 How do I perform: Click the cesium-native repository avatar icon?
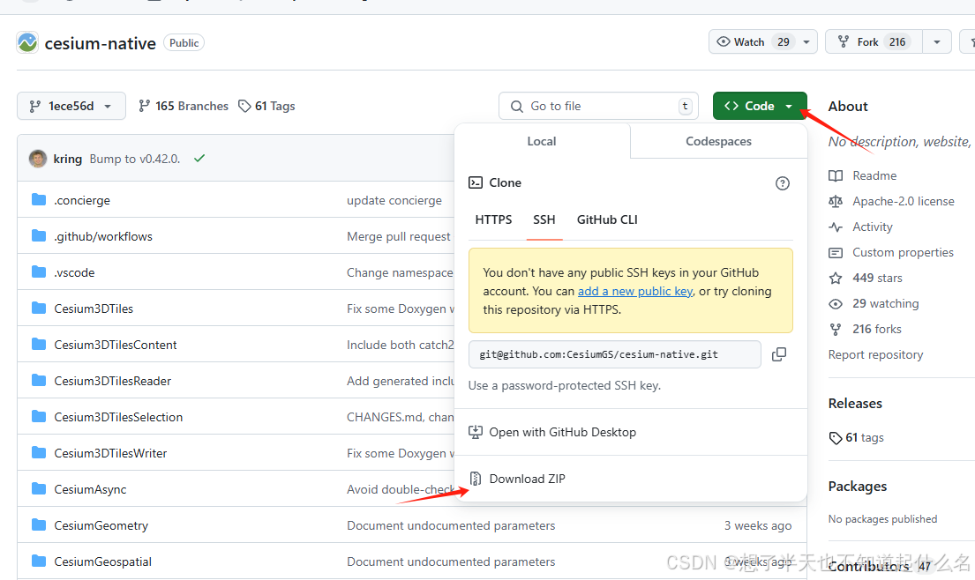27,43
